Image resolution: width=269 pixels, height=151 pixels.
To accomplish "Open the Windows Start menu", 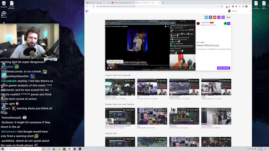I will click(3, 149).
